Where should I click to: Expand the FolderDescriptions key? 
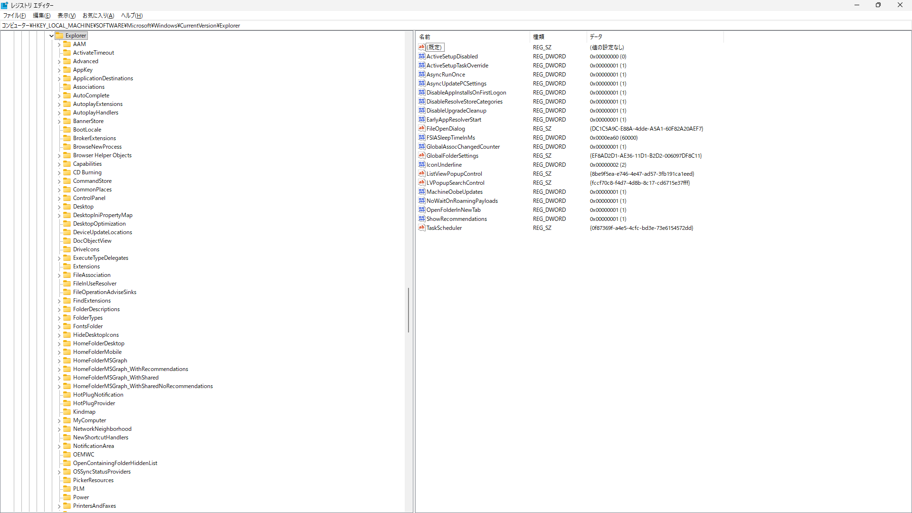59,309
